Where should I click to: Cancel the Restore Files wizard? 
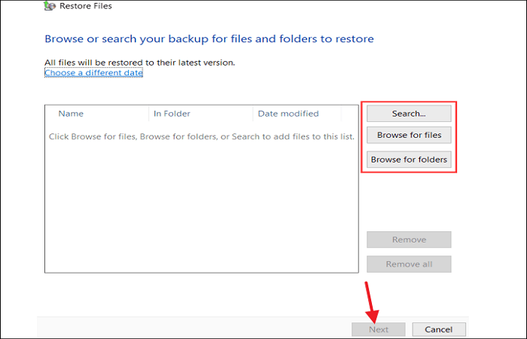click(438, 329)
